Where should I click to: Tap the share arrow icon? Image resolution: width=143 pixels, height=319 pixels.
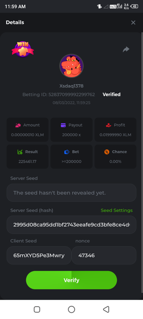tap(126, 49)
